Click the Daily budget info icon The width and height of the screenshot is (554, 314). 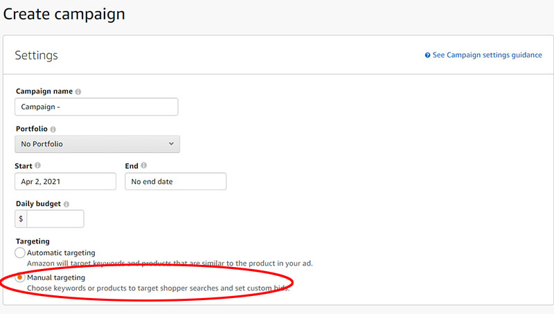tap(66, 204)
